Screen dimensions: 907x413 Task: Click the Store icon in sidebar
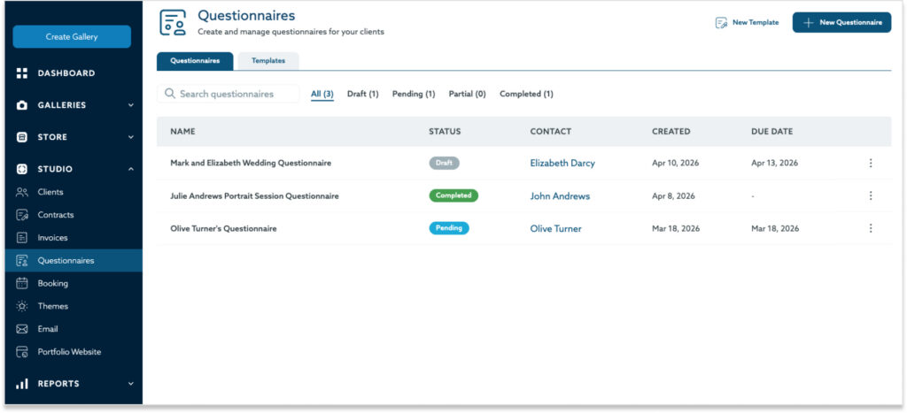(x=22, y=137)
